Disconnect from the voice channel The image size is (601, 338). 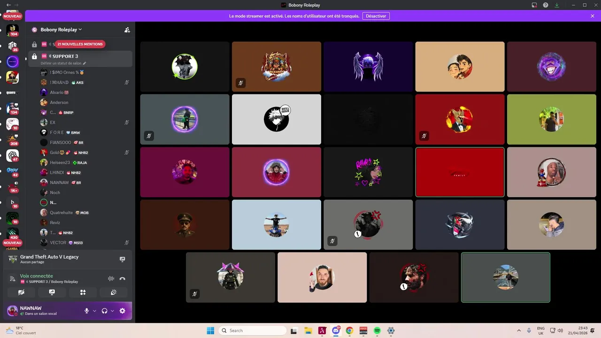(123, 278)
